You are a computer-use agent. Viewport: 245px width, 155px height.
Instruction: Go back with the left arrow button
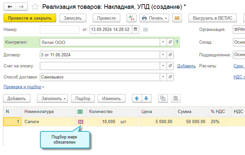10,7
